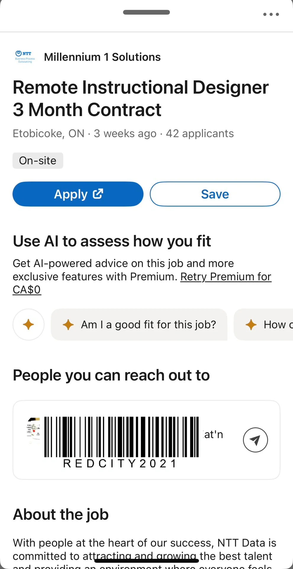Tap the external link icon on Apply
This screenshot has width=293, height=569.
tap(98, 194)
